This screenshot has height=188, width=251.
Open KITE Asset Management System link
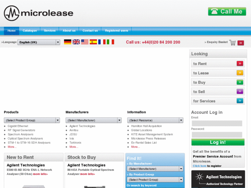point(152,135)
